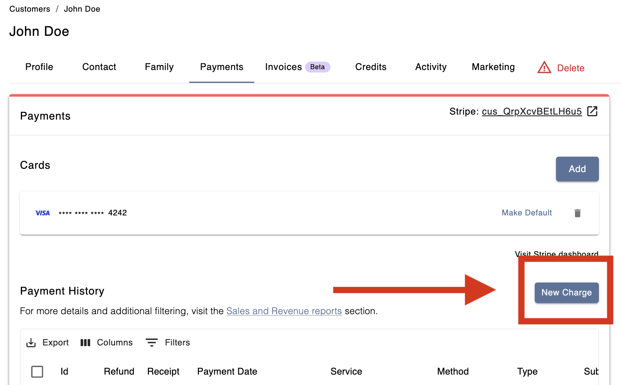This screenshot has width=621, height=385.
Task: Click the John Doe page title
Action: 39,31
